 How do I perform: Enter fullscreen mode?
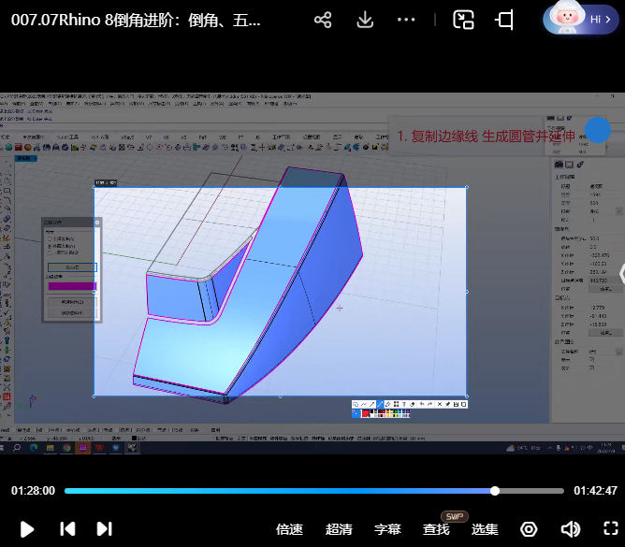pos(610,529)
